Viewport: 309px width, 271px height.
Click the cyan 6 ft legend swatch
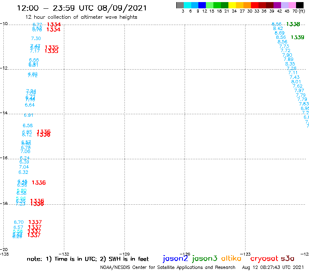tap(187, 5)
